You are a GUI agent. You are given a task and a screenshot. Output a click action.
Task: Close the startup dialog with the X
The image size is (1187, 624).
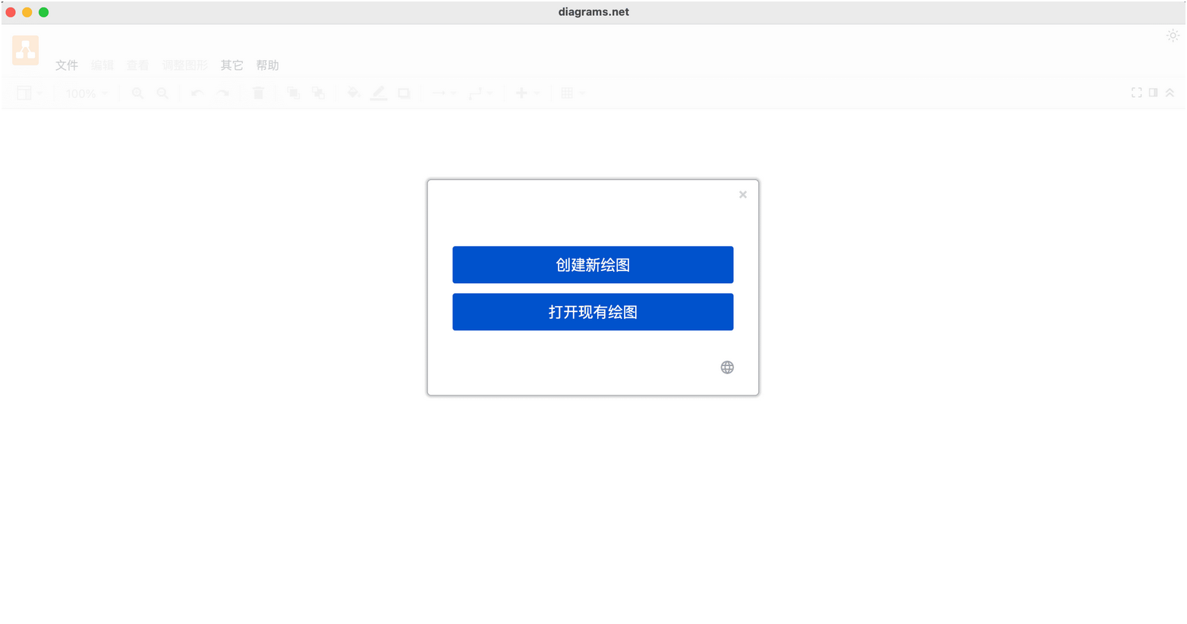(x=743, y=194)
